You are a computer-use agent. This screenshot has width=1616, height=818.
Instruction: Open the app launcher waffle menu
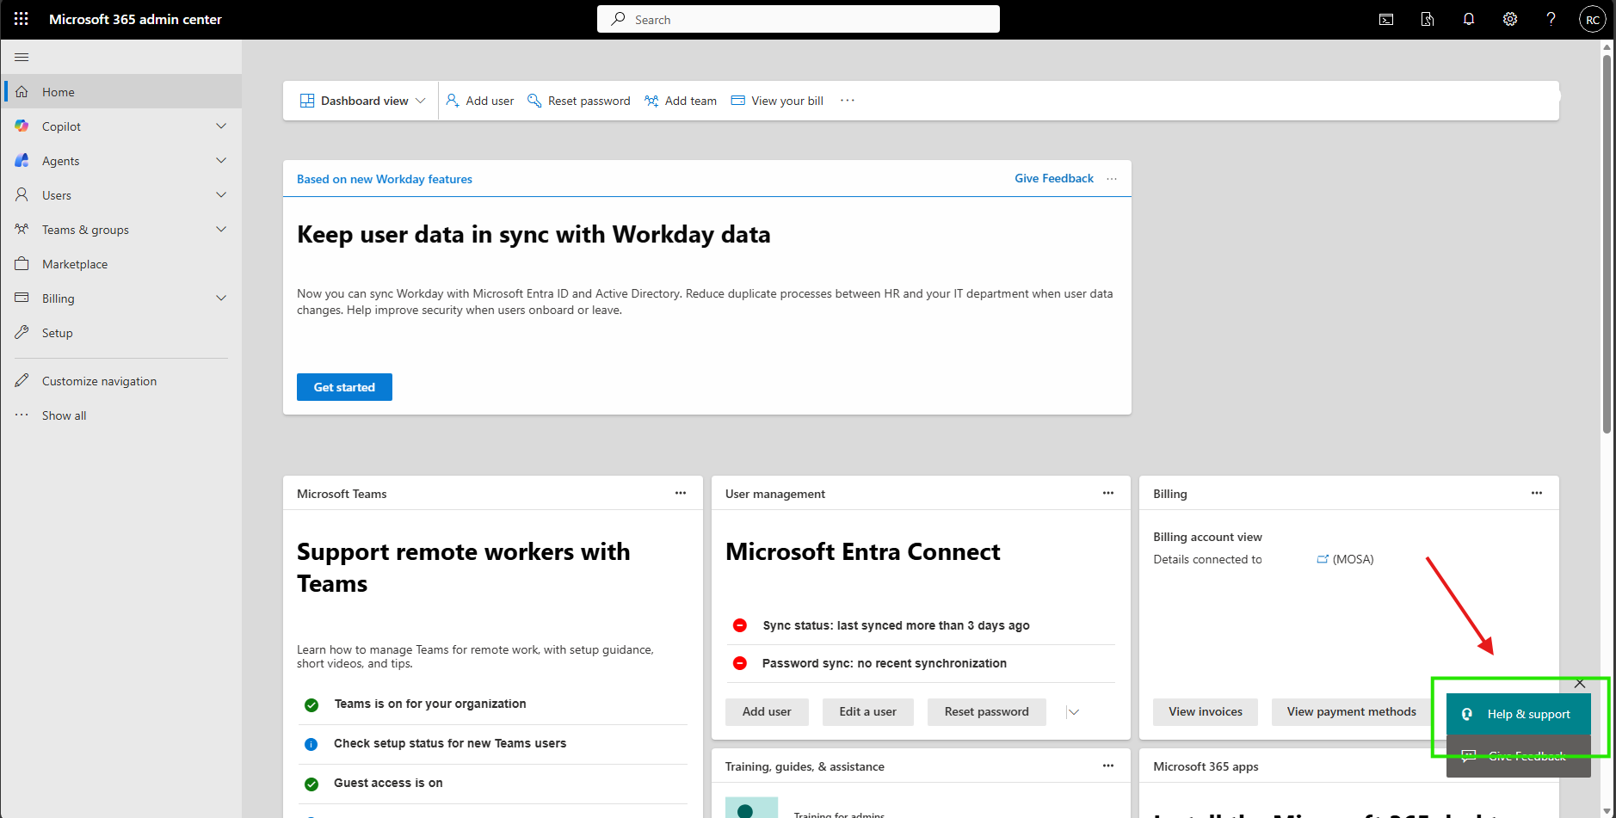pyautogui.click(x=20, y=19)
